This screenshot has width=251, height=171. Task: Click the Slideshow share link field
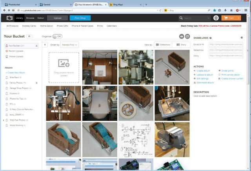click(226, 50)
